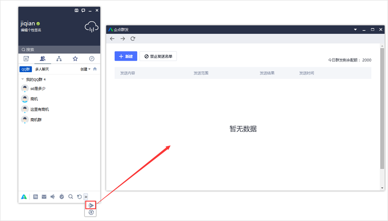
Task: Click the scrollbar up arrow in 企点群发
Action: pyautogui.click(x=382, y=46)
